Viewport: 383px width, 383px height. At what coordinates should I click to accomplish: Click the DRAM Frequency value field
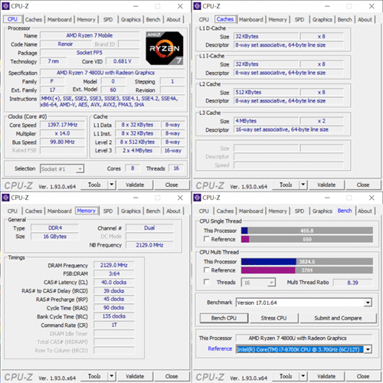point(114,265)
